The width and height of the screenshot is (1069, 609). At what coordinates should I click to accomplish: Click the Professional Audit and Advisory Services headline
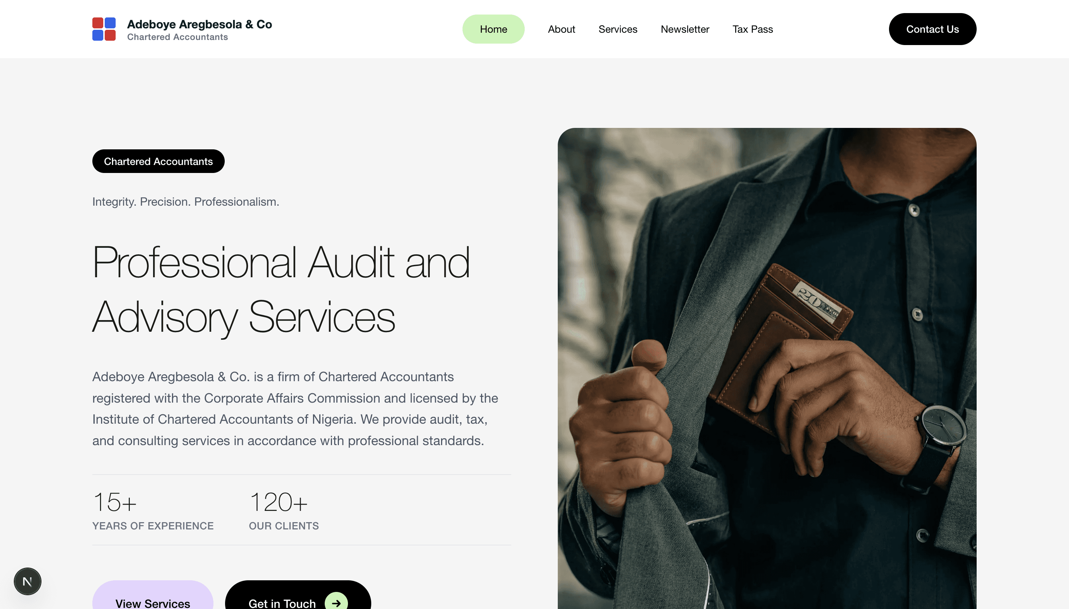tap(281, 290)
